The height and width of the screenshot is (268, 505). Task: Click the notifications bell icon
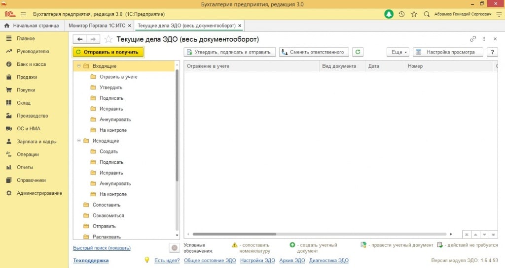coord(389,14)
